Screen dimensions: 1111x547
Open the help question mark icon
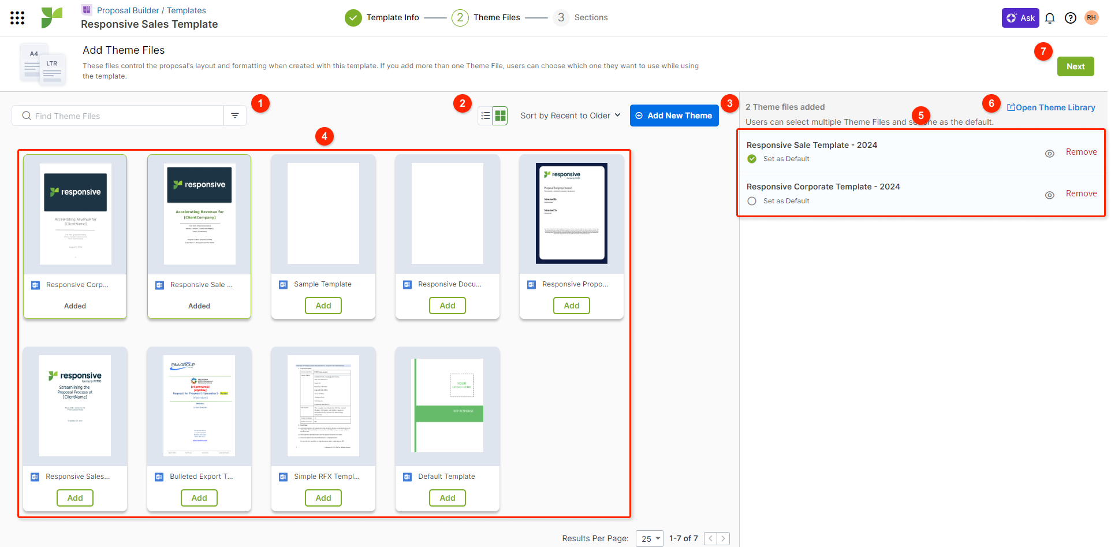pos(1071,18)
